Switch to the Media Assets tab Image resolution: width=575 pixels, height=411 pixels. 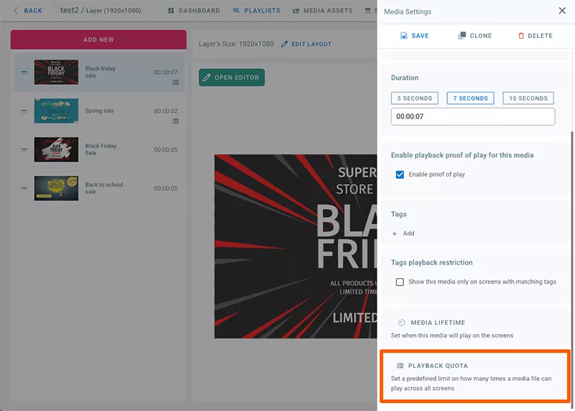323,11
